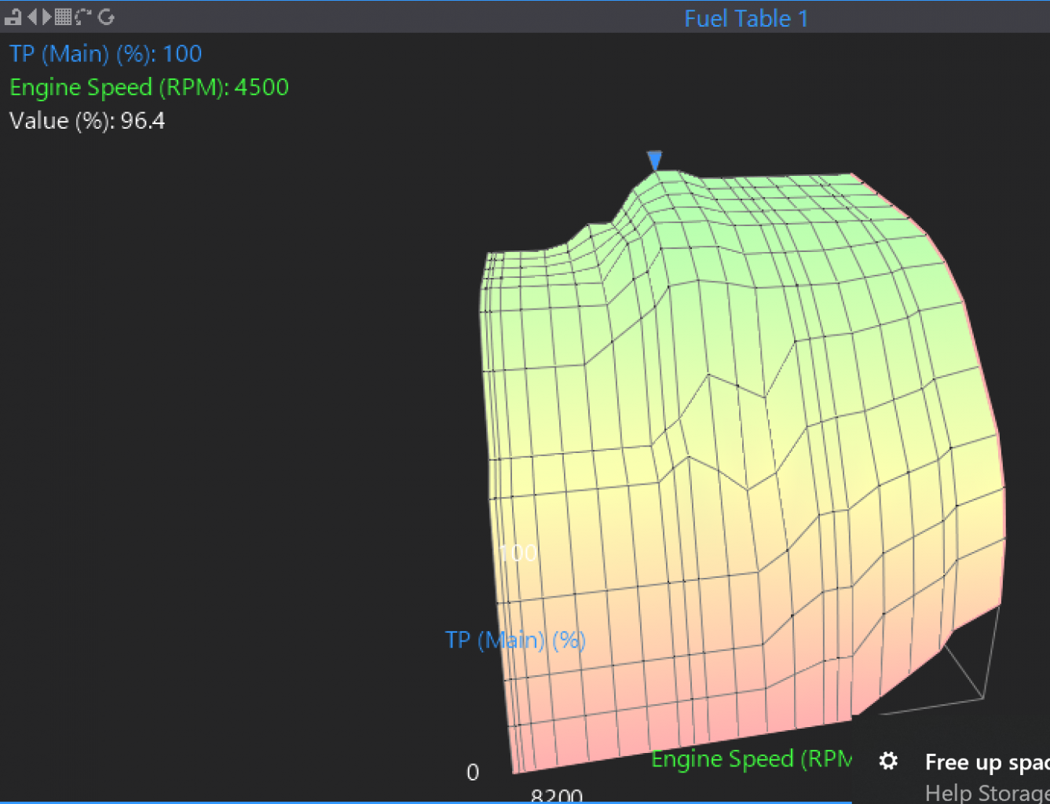Open the Free up space notification
1050x804 pixels.
(x=986, y=762)
